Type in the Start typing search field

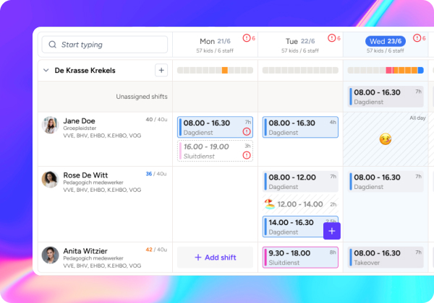click(109, 45)
